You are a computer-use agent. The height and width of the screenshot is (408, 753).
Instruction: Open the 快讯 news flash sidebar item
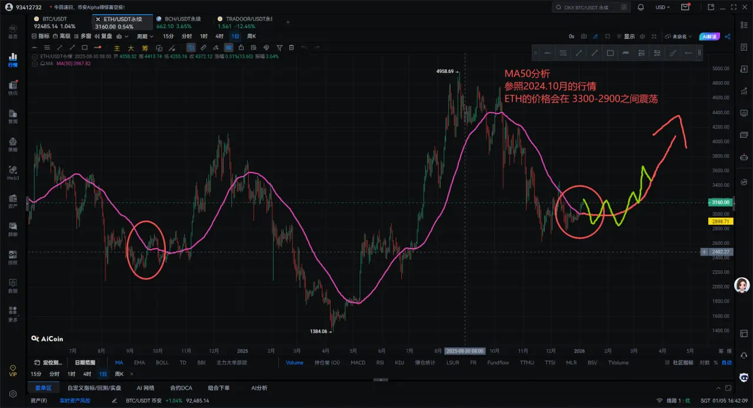tap(12, 88)
